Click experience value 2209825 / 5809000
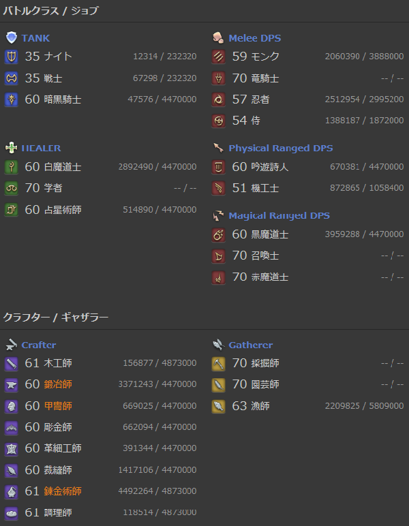The width and height of the screenshot is (409, 526). pyautogui.click(x=365, y=406)
